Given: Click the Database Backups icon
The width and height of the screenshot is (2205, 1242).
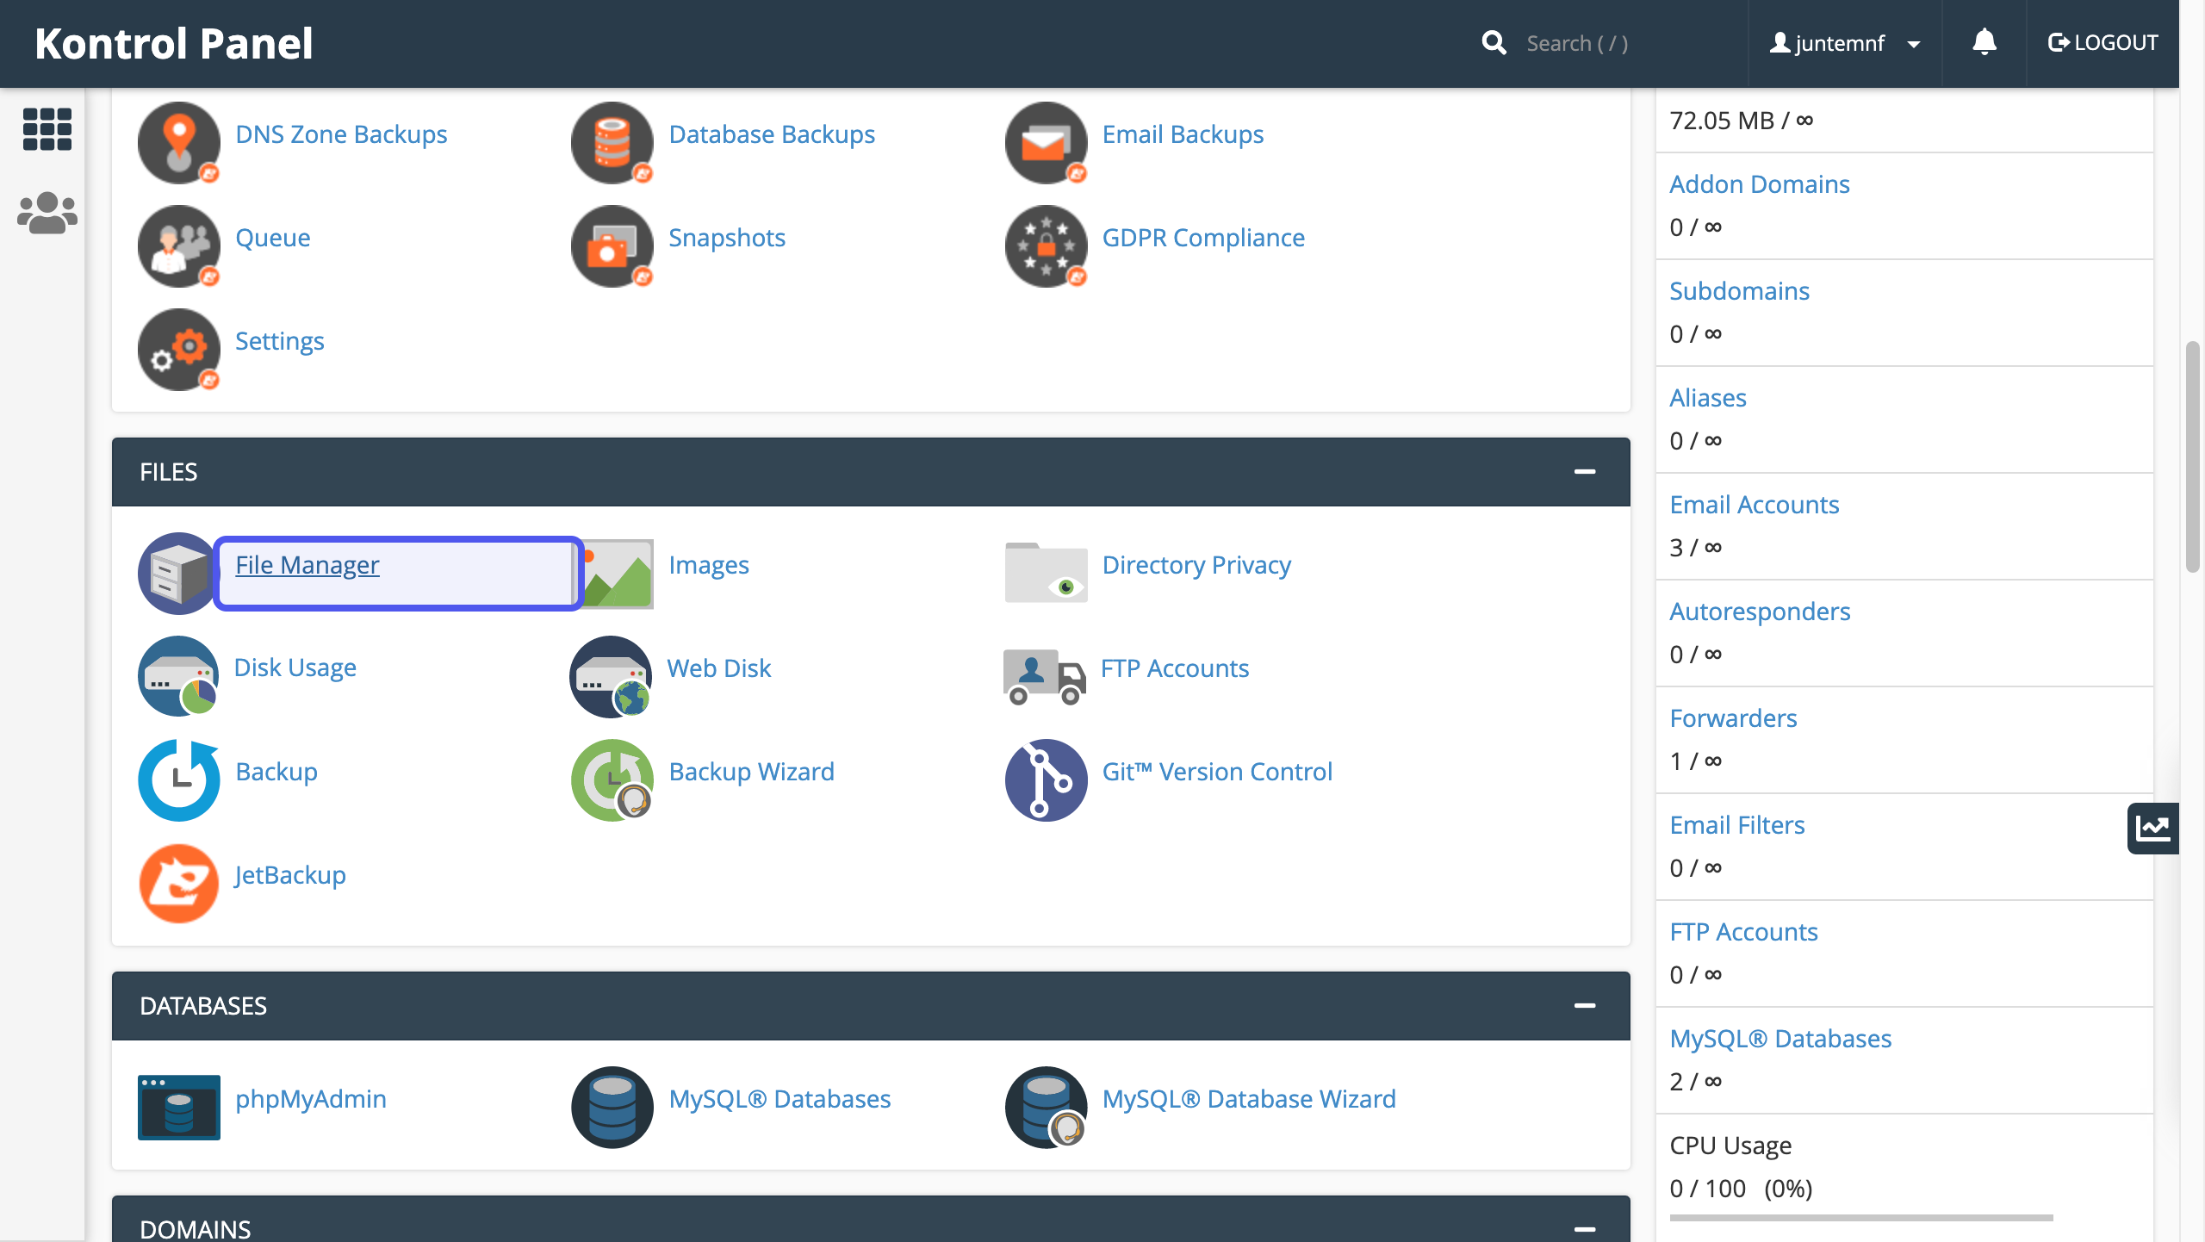Looking at the screenshot, I should point(612,142).
